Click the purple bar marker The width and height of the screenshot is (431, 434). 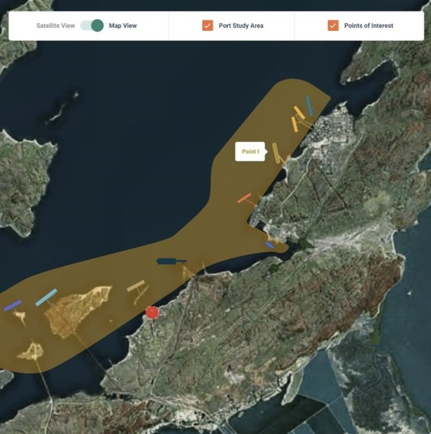pos(13,305)
